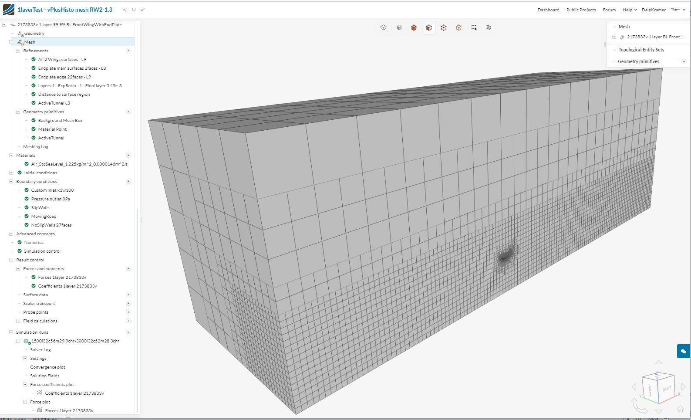This screenshot has width=691, height=420.
Task: Click the curved roll-view arrow icon
Action: click(x=639, y=406)
